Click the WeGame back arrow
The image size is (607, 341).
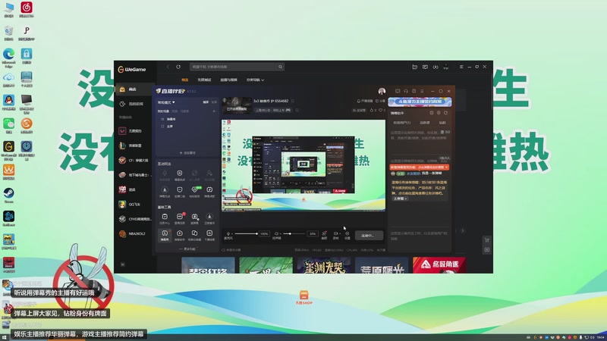[x=168, y=67]
